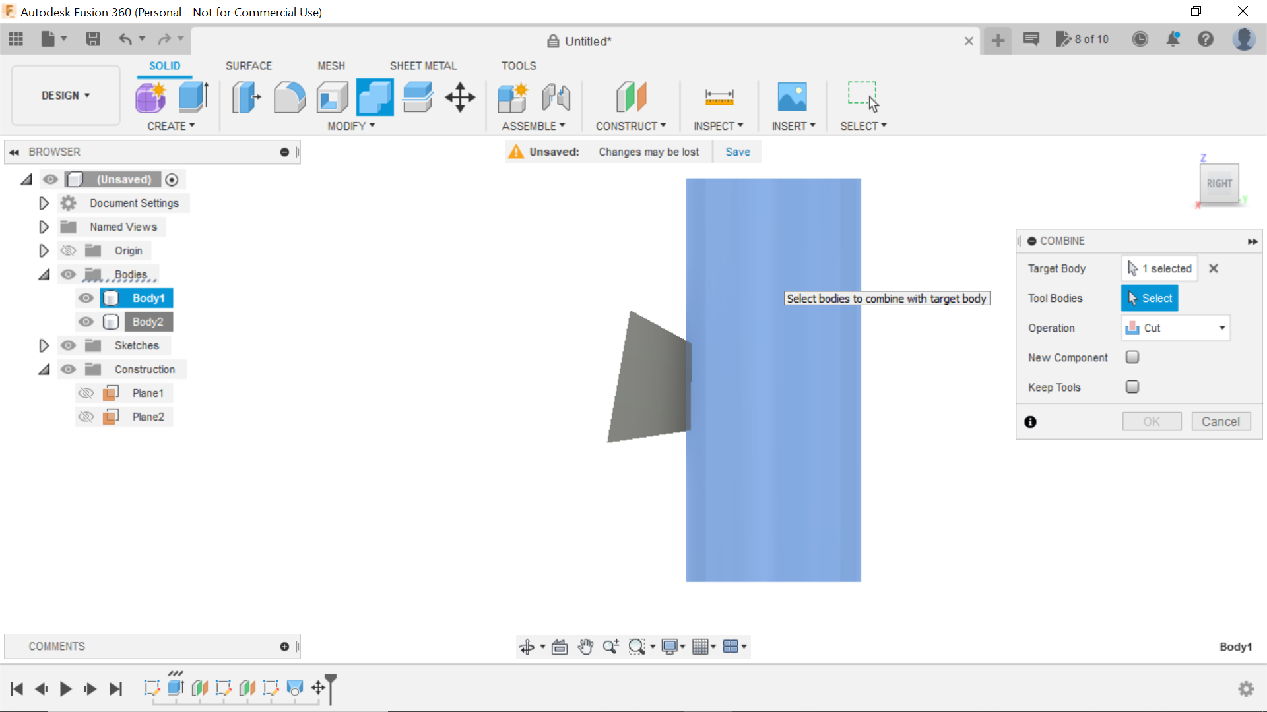Open the Insert canvas tool
This screenshot has height=712, width=1267.
(793, 97)
